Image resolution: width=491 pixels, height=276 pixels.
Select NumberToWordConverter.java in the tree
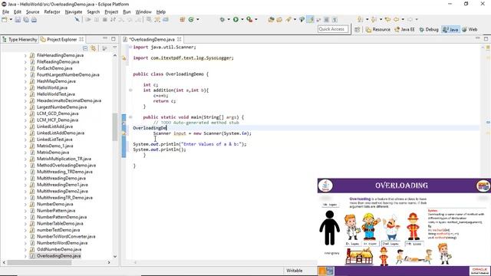point(66,237)
